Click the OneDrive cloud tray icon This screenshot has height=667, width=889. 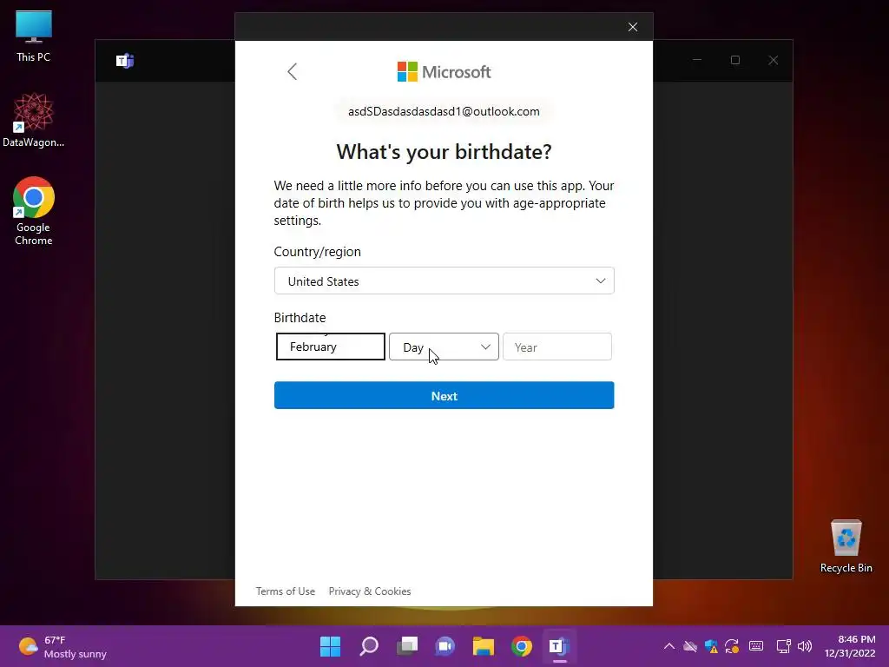coord(690,646)
